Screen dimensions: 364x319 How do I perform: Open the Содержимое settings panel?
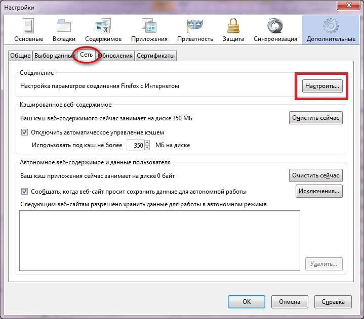[103, 30]
